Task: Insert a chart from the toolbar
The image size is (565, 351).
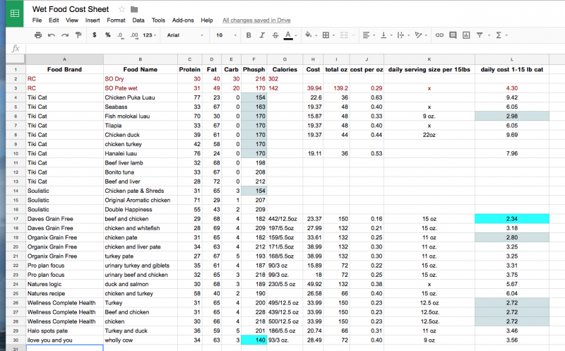Action: tap(466, 35)
